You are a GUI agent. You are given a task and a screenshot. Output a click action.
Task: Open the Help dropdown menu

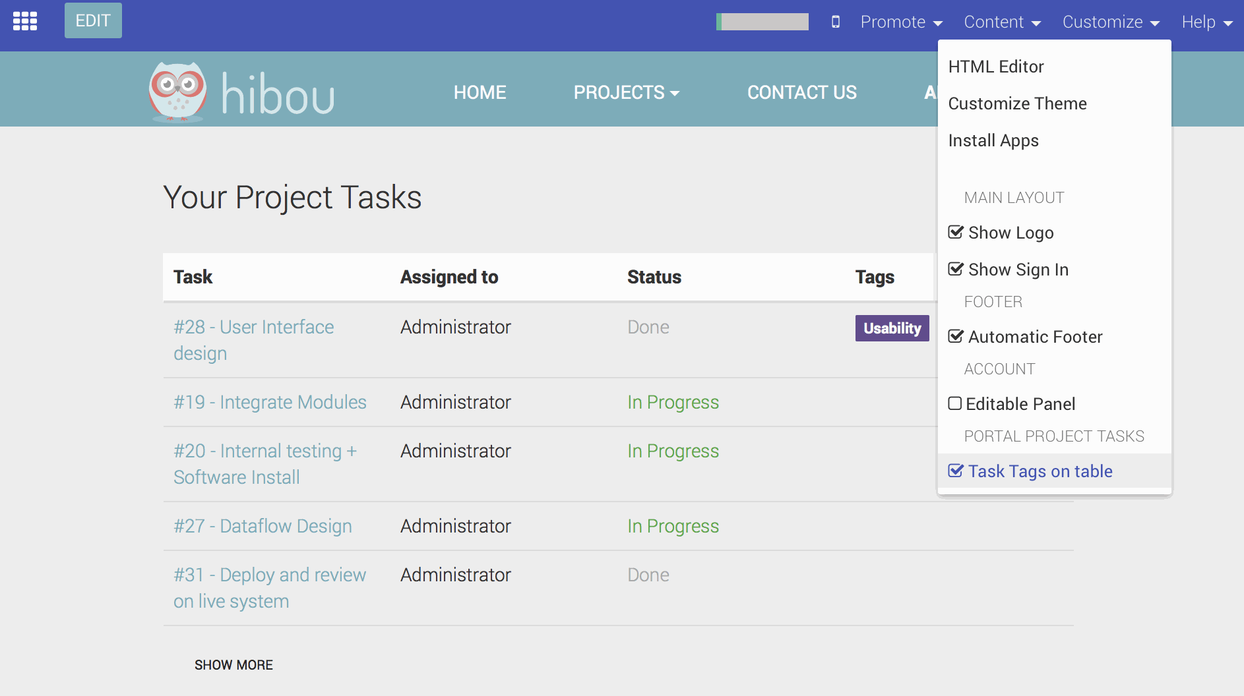[x=1206, y=22]
